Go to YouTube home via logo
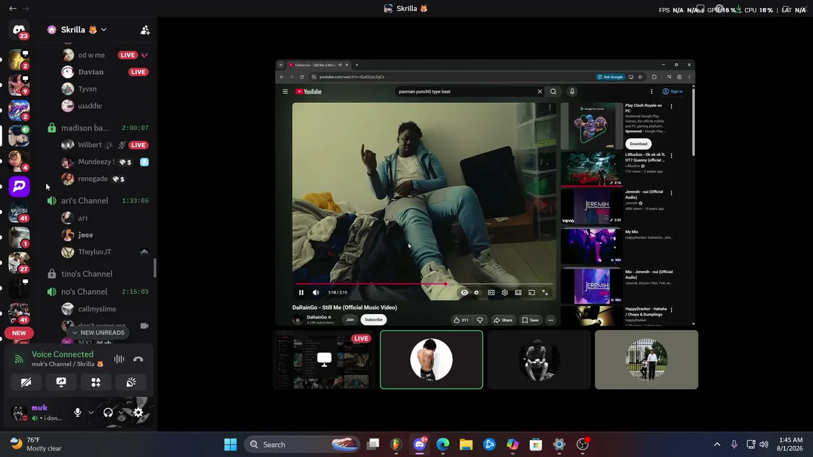The width and height of the screenshot is (813, 457). (309, 91)
